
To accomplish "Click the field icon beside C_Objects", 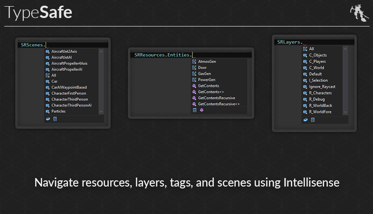I will coord(305,55).
